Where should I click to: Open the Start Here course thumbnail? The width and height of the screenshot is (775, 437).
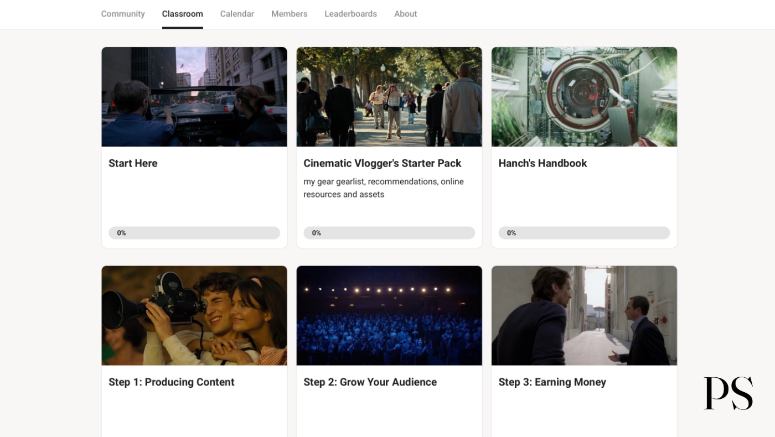click(194, 97)
